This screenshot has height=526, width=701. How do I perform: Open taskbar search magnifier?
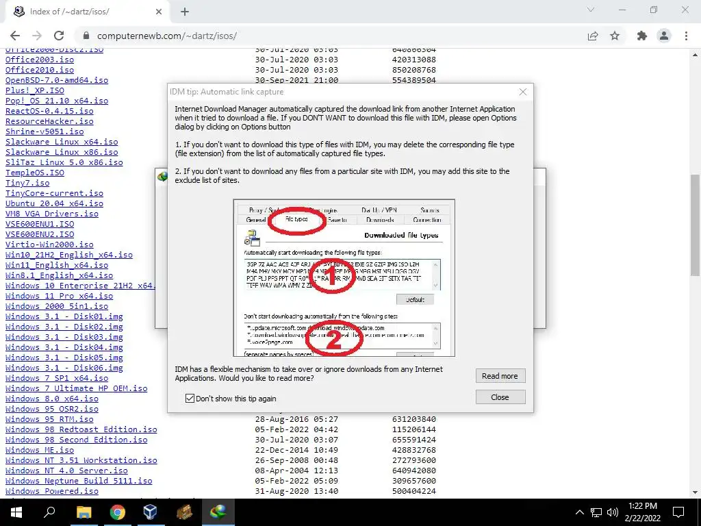point(49,512)
